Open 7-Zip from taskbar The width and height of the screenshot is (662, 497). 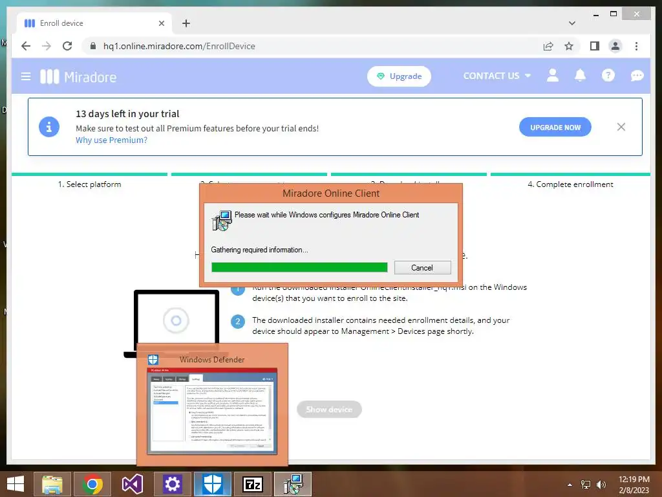[x=253, y=484]
